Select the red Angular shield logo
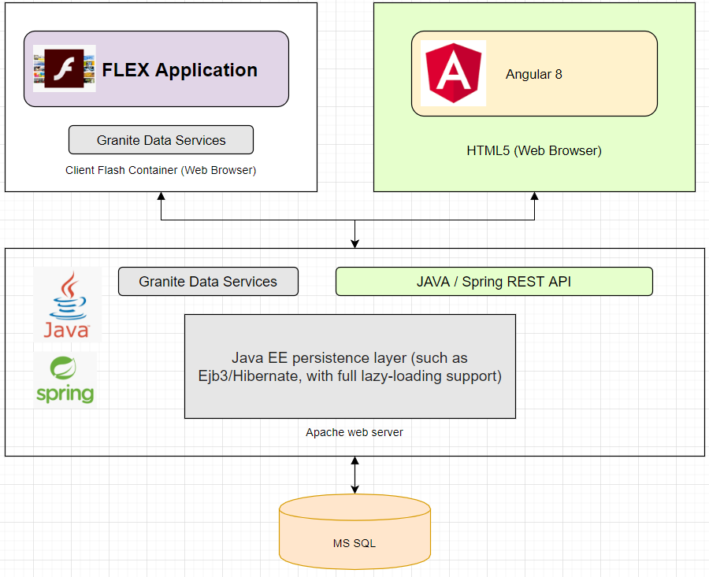Image resolution: width=709 pixels, height=577 pixels. point(453,73)
